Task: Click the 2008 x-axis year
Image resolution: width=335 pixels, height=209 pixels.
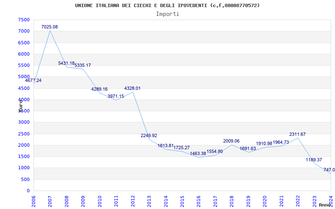Action: click(67, 201)
